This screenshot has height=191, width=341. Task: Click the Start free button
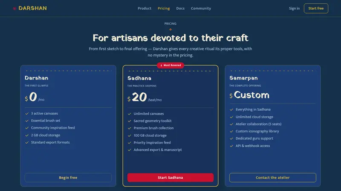coord(316,8)
